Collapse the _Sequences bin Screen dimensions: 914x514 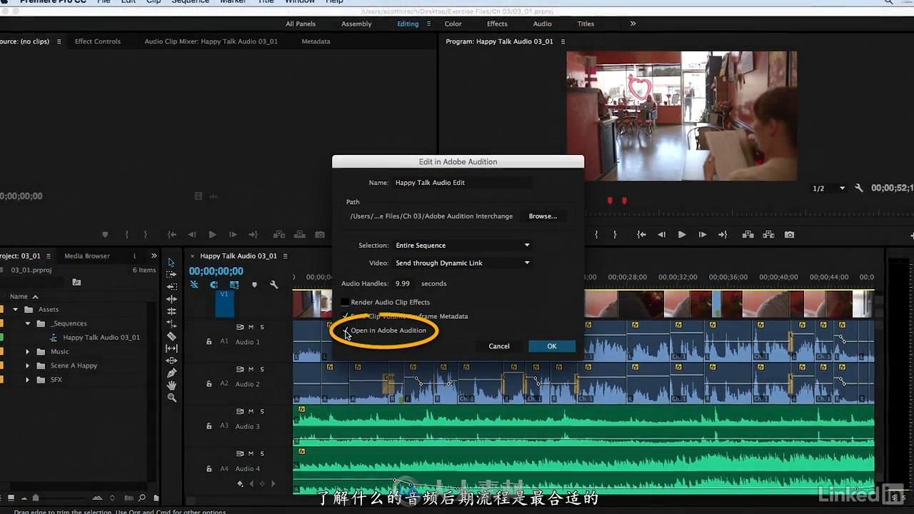tap(28, 323)
